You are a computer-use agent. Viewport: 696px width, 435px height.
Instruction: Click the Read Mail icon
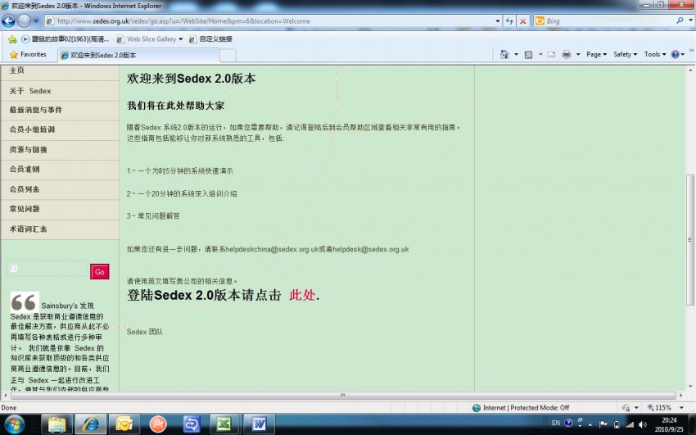(x=551, y=55)
